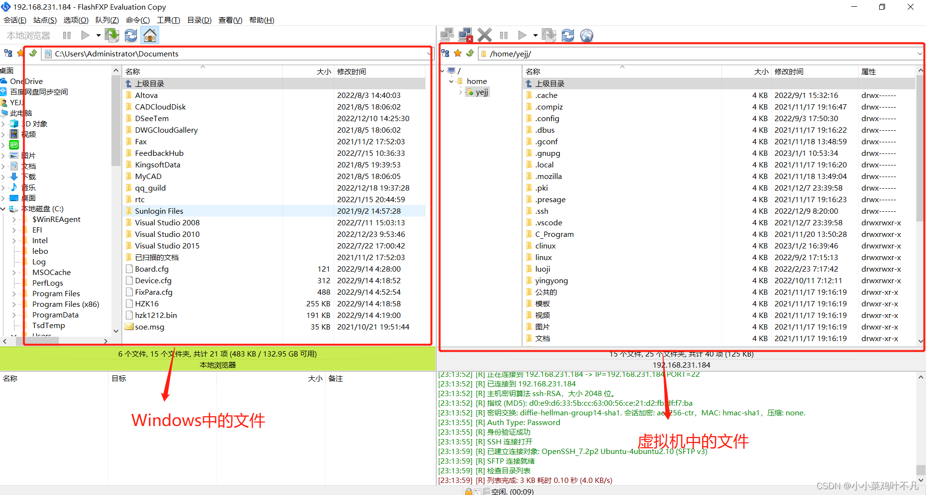
Task: Open the 工具(T) menu
Action: (x=168, y=20)
